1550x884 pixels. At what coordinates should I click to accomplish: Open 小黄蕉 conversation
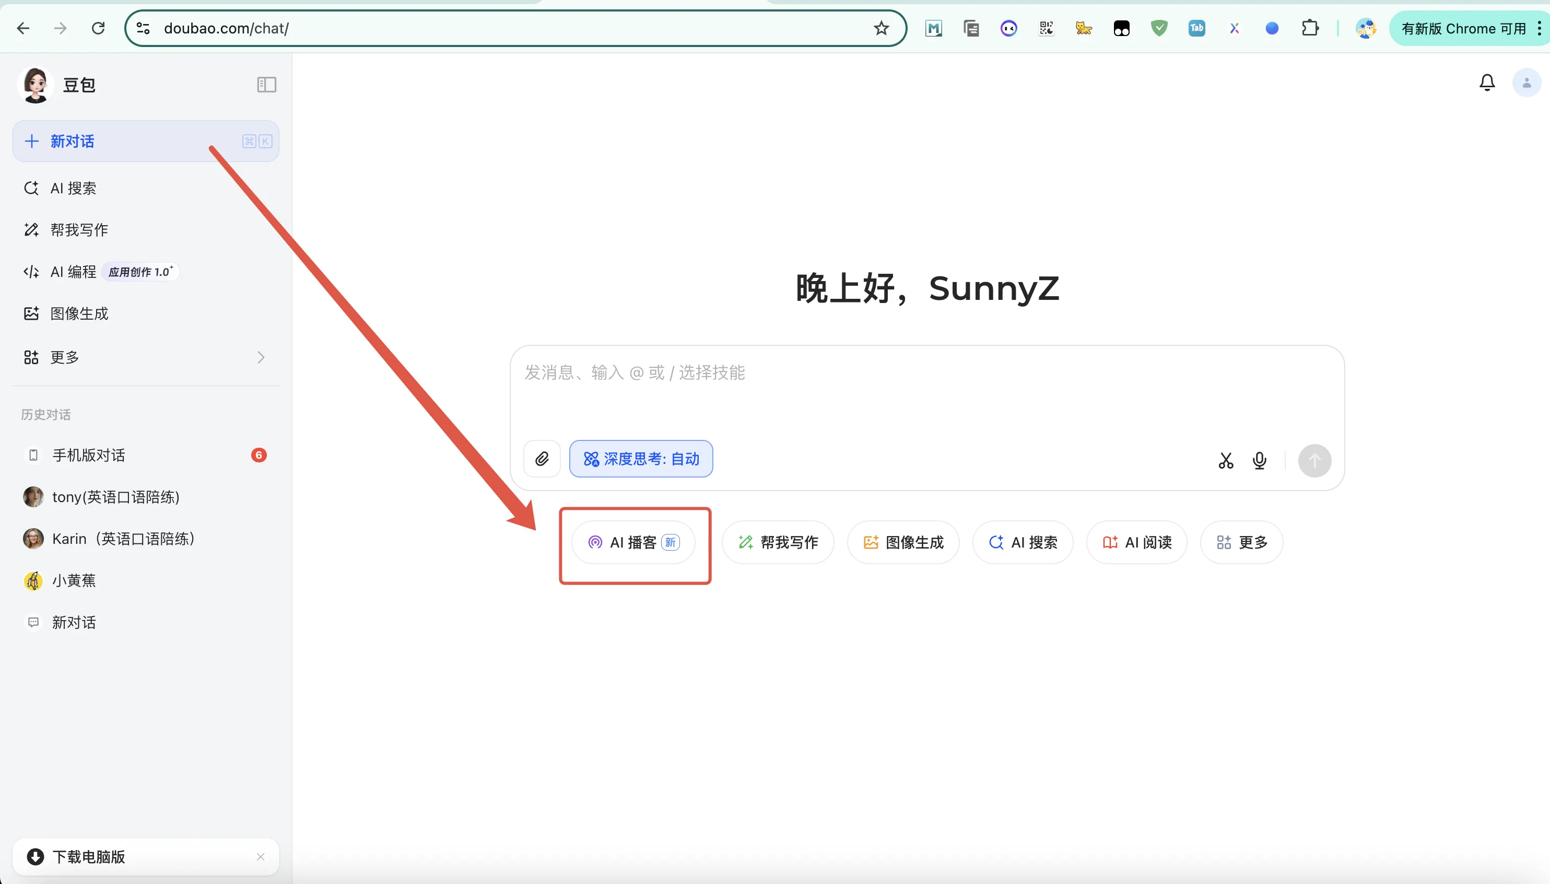click(146, 581)
